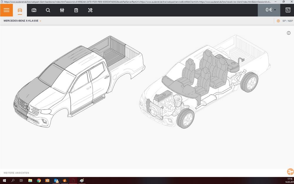Open the invoice receipt icon
Image resolution: width=294 pixels, height=184 pixels.
click(x=287, y=10)
